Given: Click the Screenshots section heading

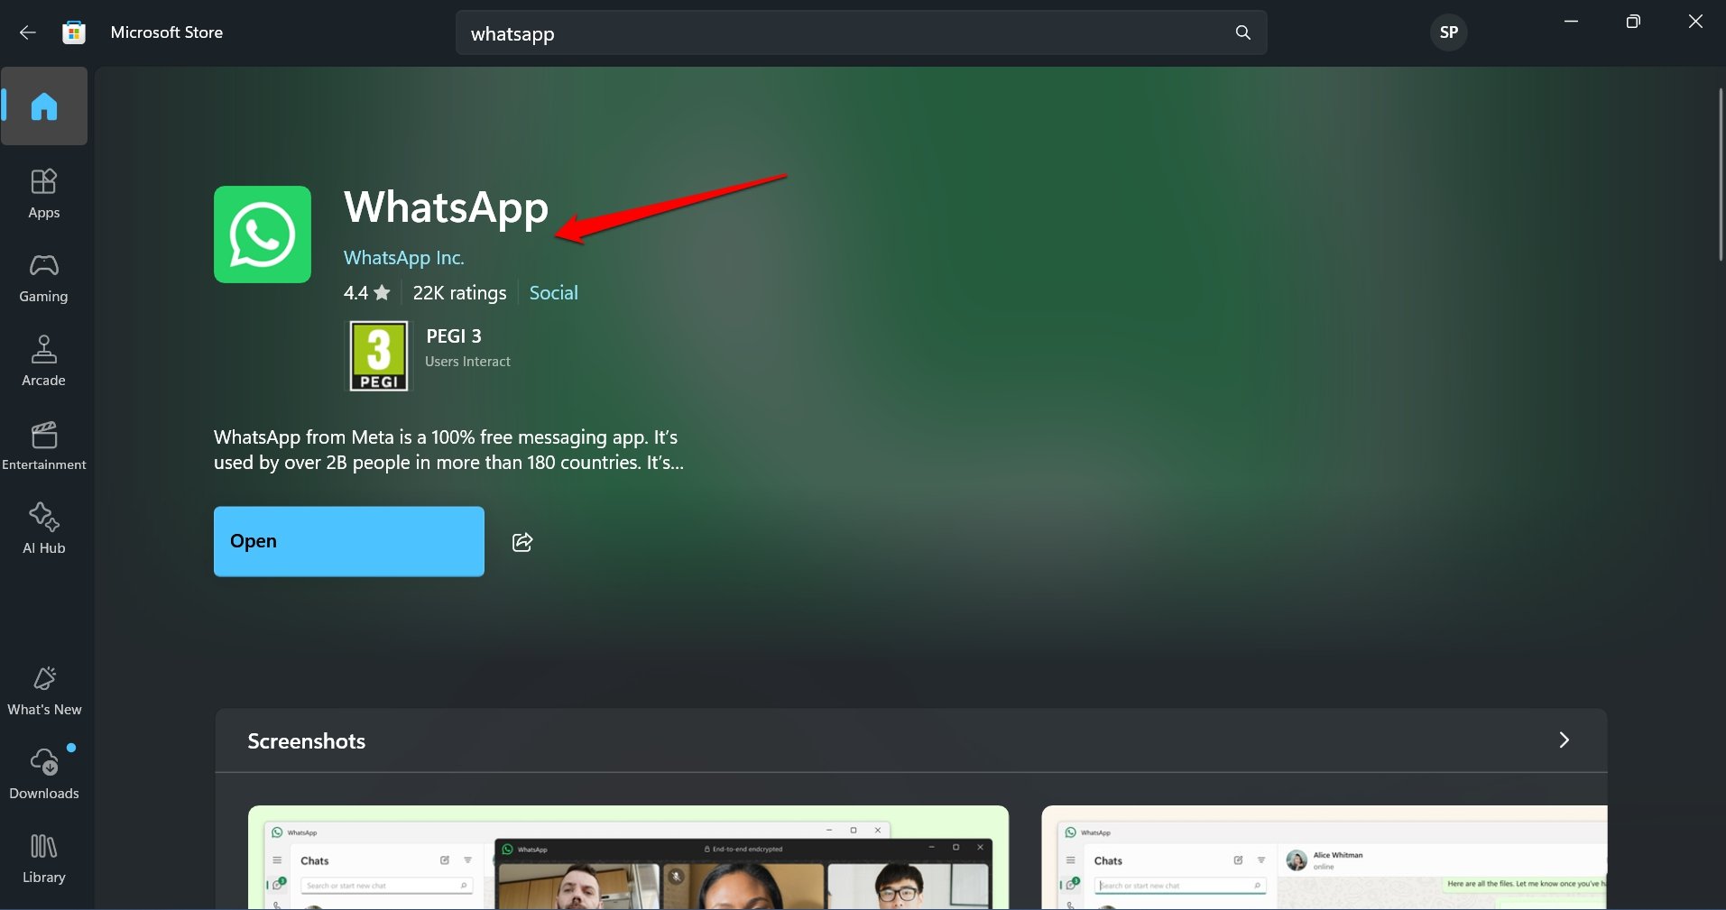Looking at the screenshot, I should click(x=307, y=741).
